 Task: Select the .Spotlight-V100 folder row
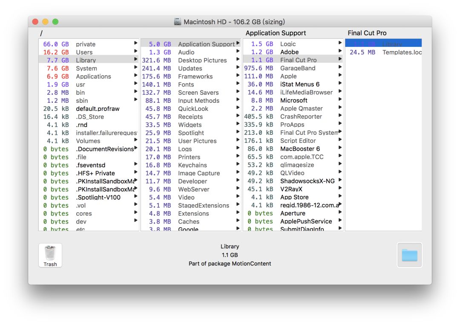89,197
